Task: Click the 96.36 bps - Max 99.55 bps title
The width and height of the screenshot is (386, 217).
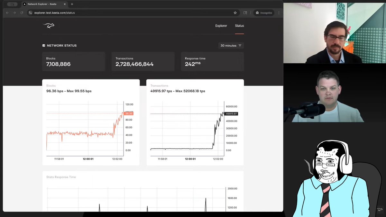Action: pos(69,91)
